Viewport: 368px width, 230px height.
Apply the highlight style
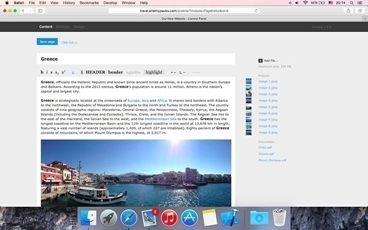[x=154, y=72]
